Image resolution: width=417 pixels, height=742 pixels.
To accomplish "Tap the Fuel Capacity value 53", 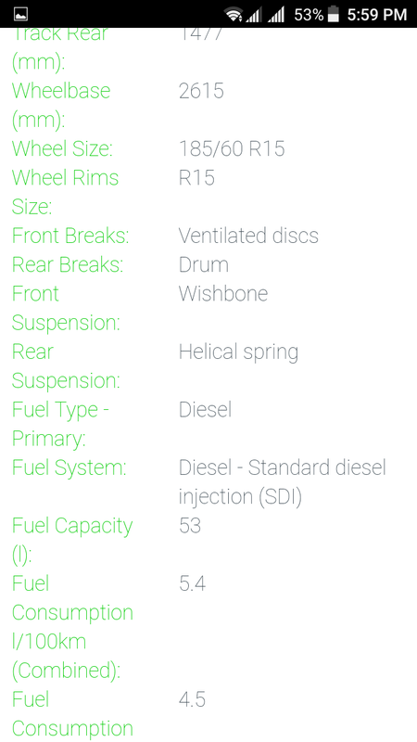I will (x=190, y=526).
